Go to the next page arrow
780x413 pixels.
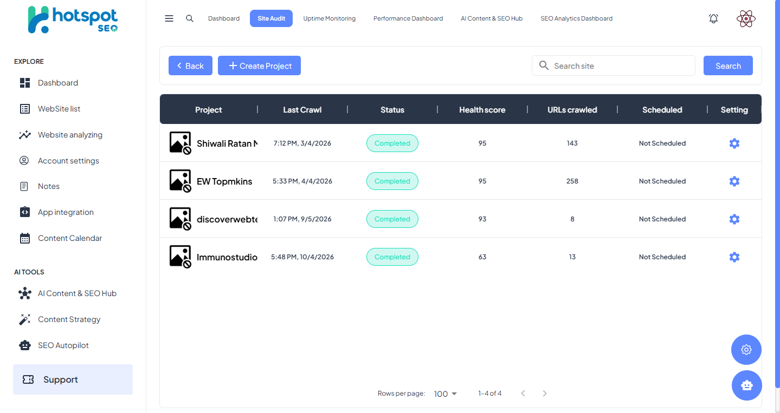tap(545, 394)
